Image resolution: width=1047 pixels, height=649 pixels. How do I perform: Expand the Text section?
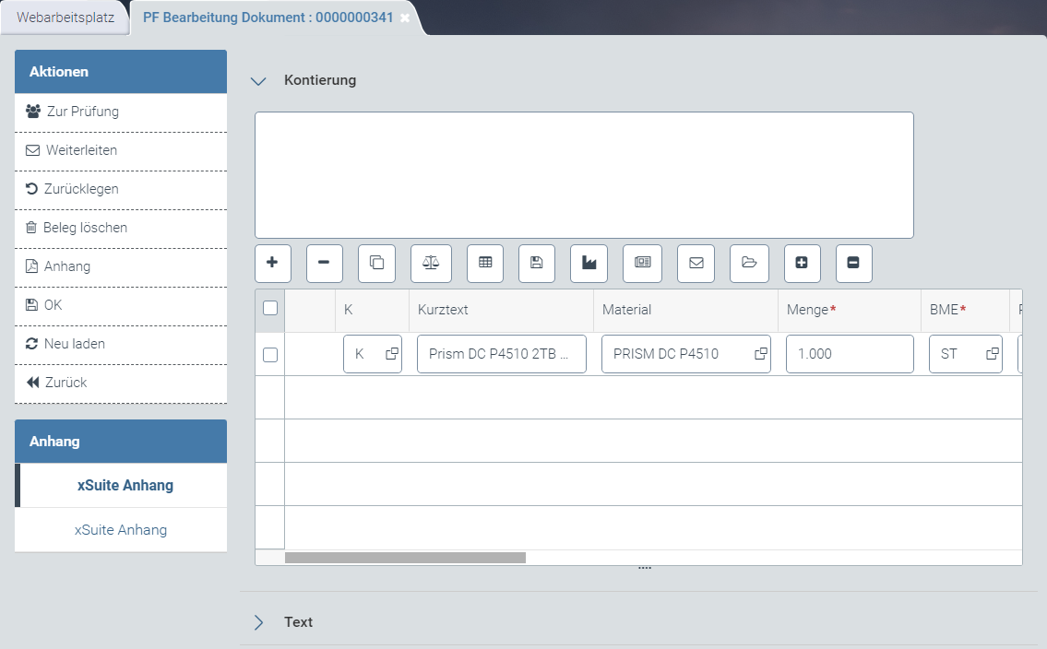258,622
